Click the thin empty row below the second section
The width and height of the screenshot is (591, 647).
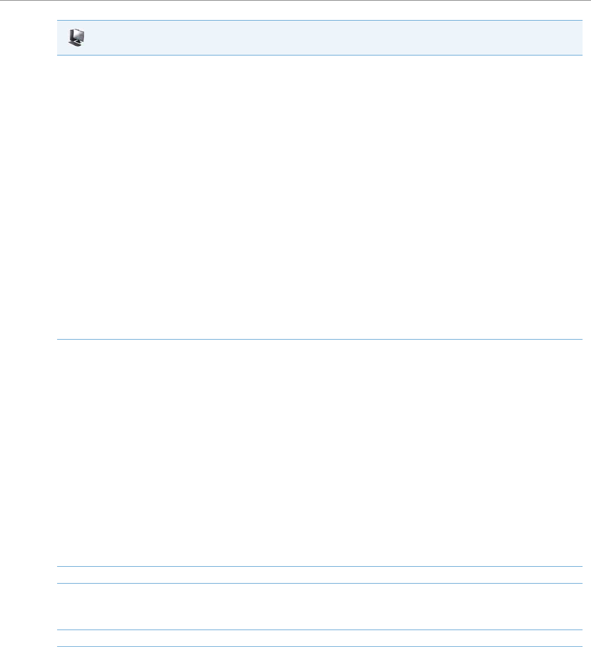319,575
